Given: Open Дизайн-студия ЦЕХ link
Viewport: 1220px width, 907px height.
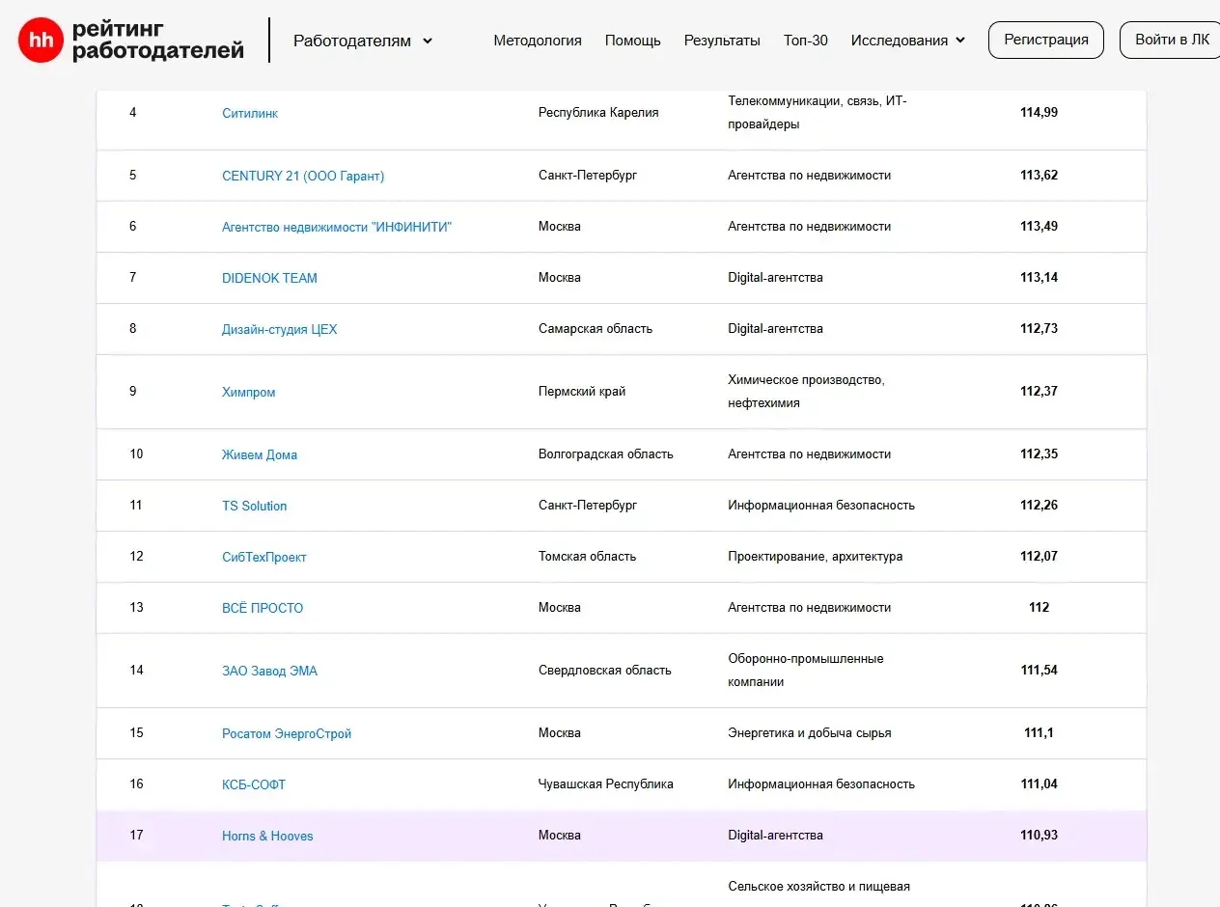Looking at the screenshot, I should (280, 329).
